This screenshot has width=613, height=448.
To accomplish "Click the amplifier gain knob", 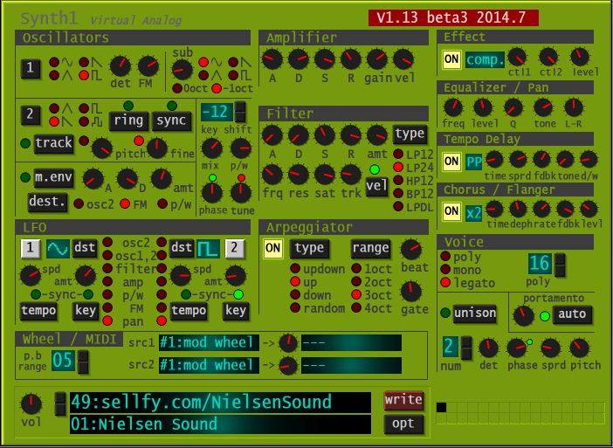I will 377,59.
